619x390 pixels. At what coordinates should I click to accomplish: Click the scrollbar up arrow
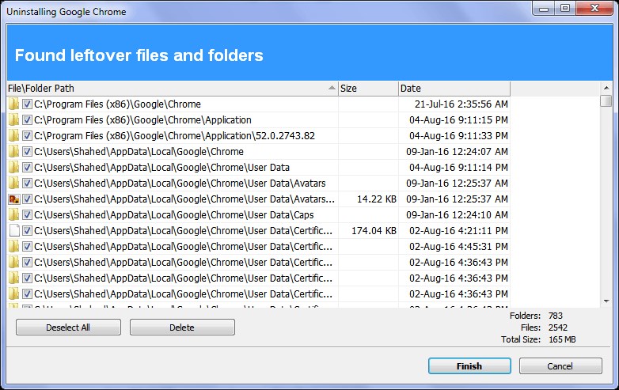pos(606,88)
